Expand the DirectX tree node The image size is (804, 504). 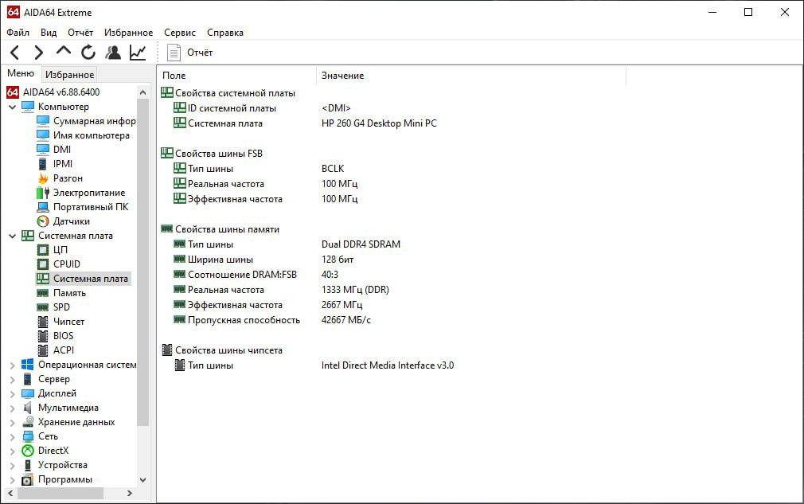(12, 451)
